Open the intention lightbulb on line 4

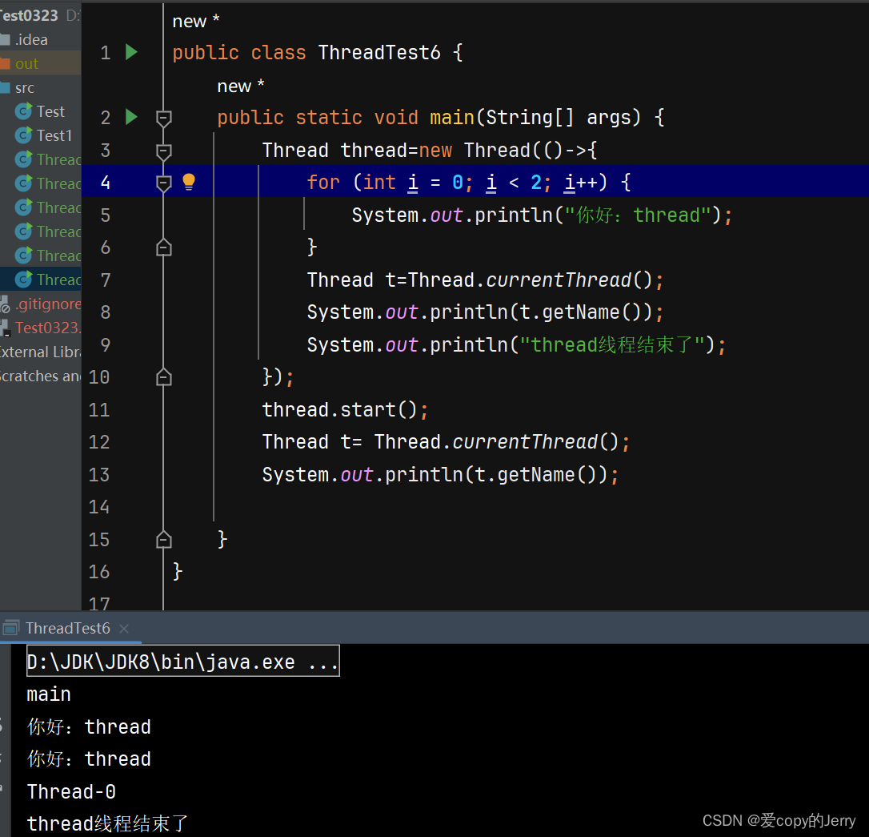point(189,182)
